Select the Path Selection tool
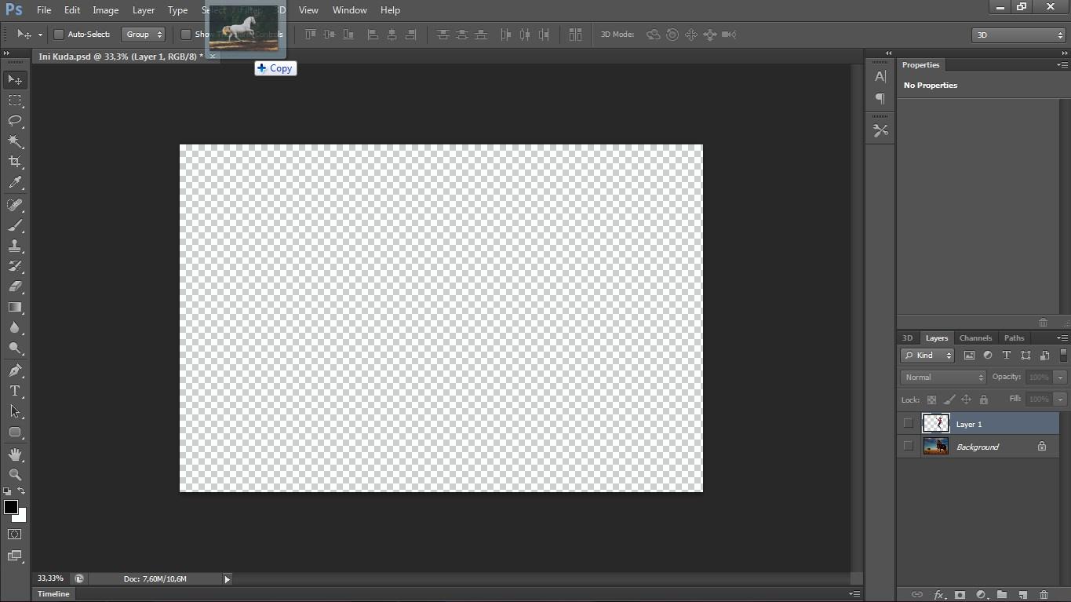 tap(15, 411)
